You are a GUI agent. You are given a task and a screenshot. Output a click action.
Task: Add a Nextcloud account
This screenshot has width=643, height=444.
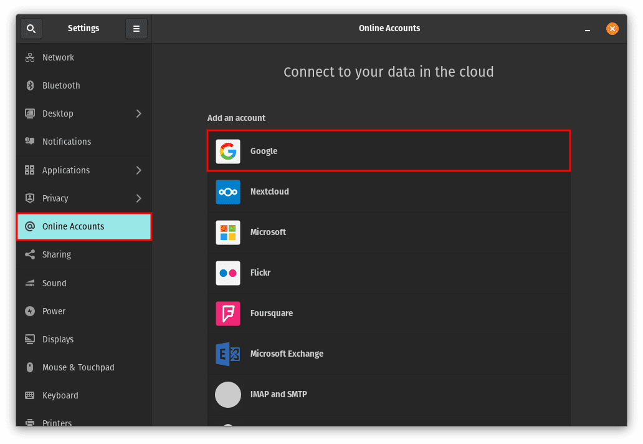389,191
